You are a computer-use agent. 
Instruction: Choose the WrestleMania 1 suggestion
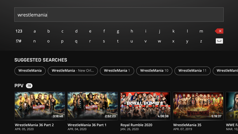[x=117, y=71]
